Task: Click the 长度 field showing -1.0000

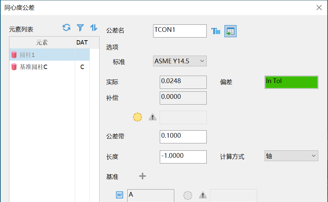Action: [x=183, y=157]
